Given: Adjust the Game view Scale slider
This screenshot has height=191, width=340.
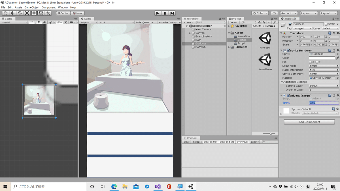Looking at the screenshot, I should pyautogui.click(x=145, y=22).
